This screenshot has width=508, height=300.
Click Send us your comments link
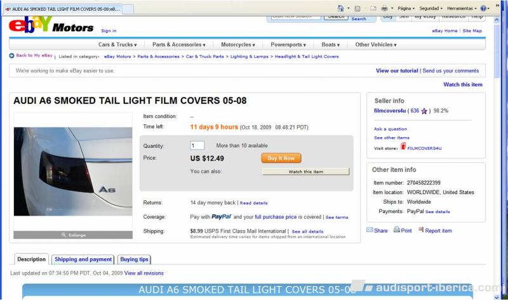click(450, 70)
